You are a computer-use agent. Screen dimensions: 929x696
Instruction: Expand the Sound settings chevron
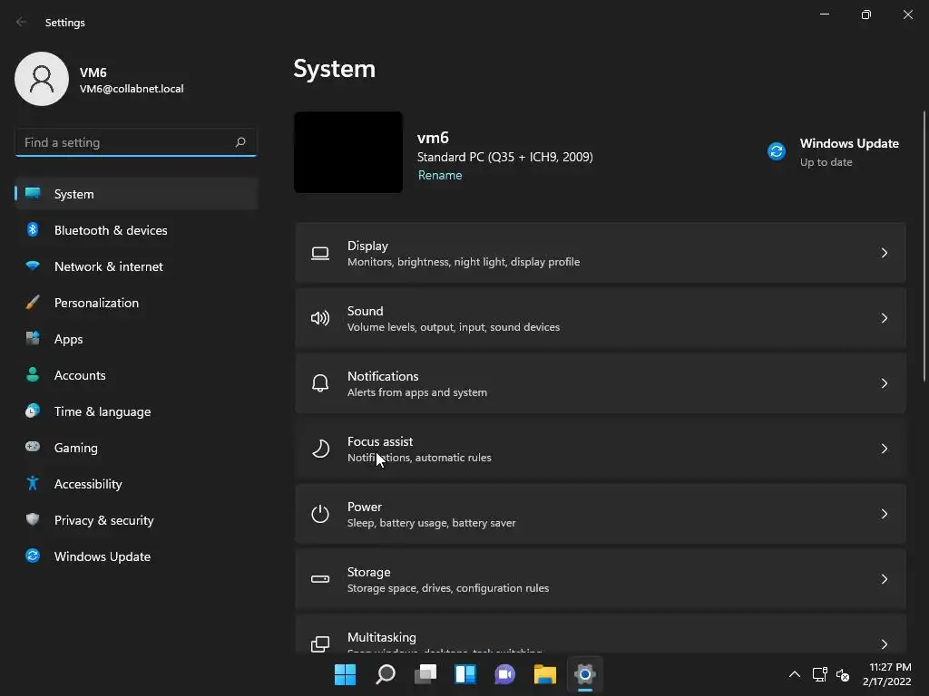click(x=884, y=318)
